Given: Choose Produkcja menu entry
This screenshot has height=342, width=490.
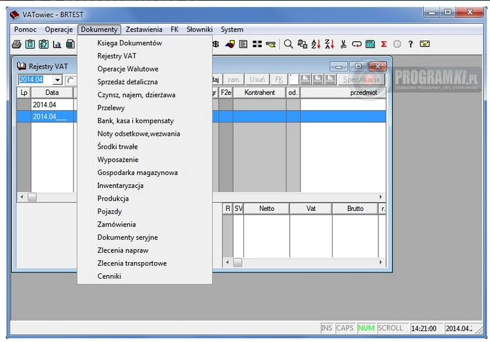Looking at the screenshot, I should click(x=145, y=199).
